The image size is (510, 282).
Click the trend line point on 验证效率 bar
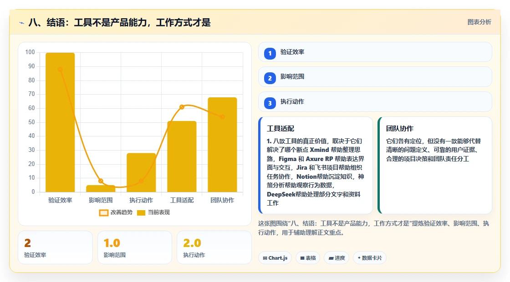60,69
